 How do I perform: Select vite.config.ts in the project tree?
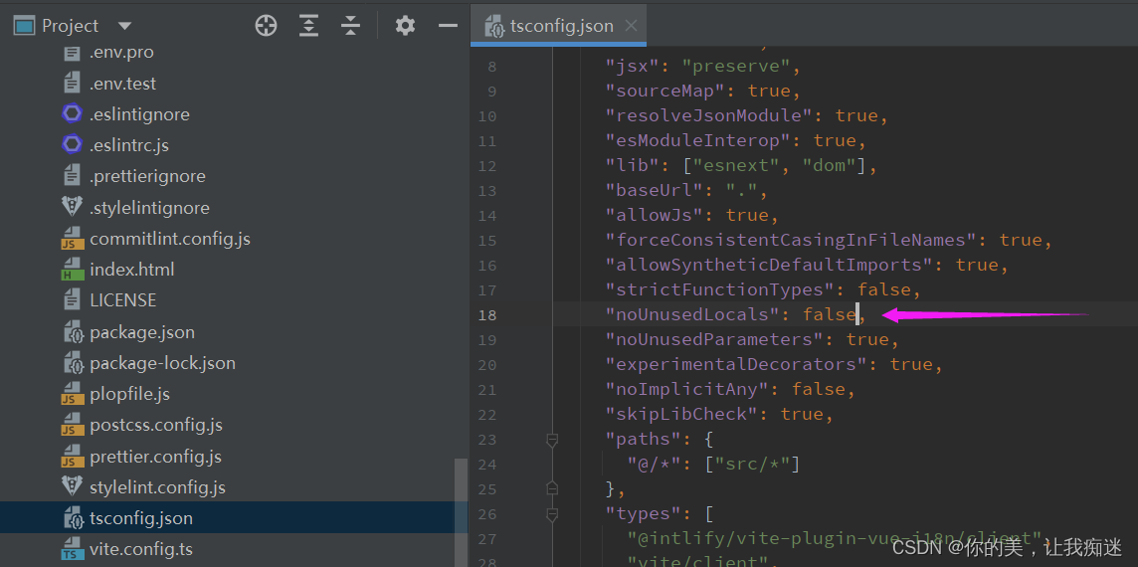click(x=141, y=549)
